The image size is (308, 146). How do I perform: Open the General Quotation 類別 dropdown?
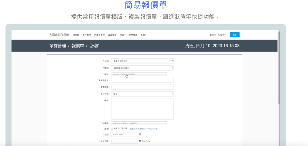(x=142, y=68)
